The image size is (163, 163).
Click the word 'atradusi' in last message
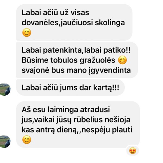[x=95, y=109]
